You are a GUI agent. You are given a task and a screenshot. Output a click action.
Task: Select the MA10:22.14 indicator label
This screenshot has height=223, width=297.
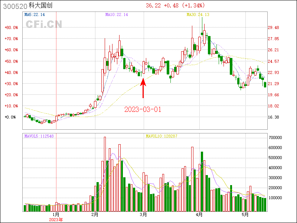click(117, 14)
